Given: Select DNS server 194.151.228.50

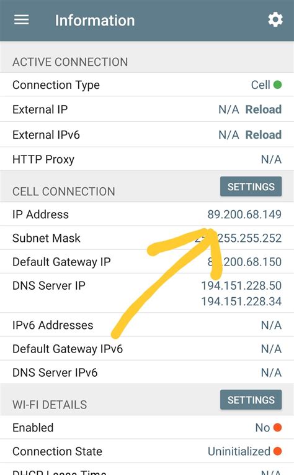Looking at the screenshot, I should [241, 285].
